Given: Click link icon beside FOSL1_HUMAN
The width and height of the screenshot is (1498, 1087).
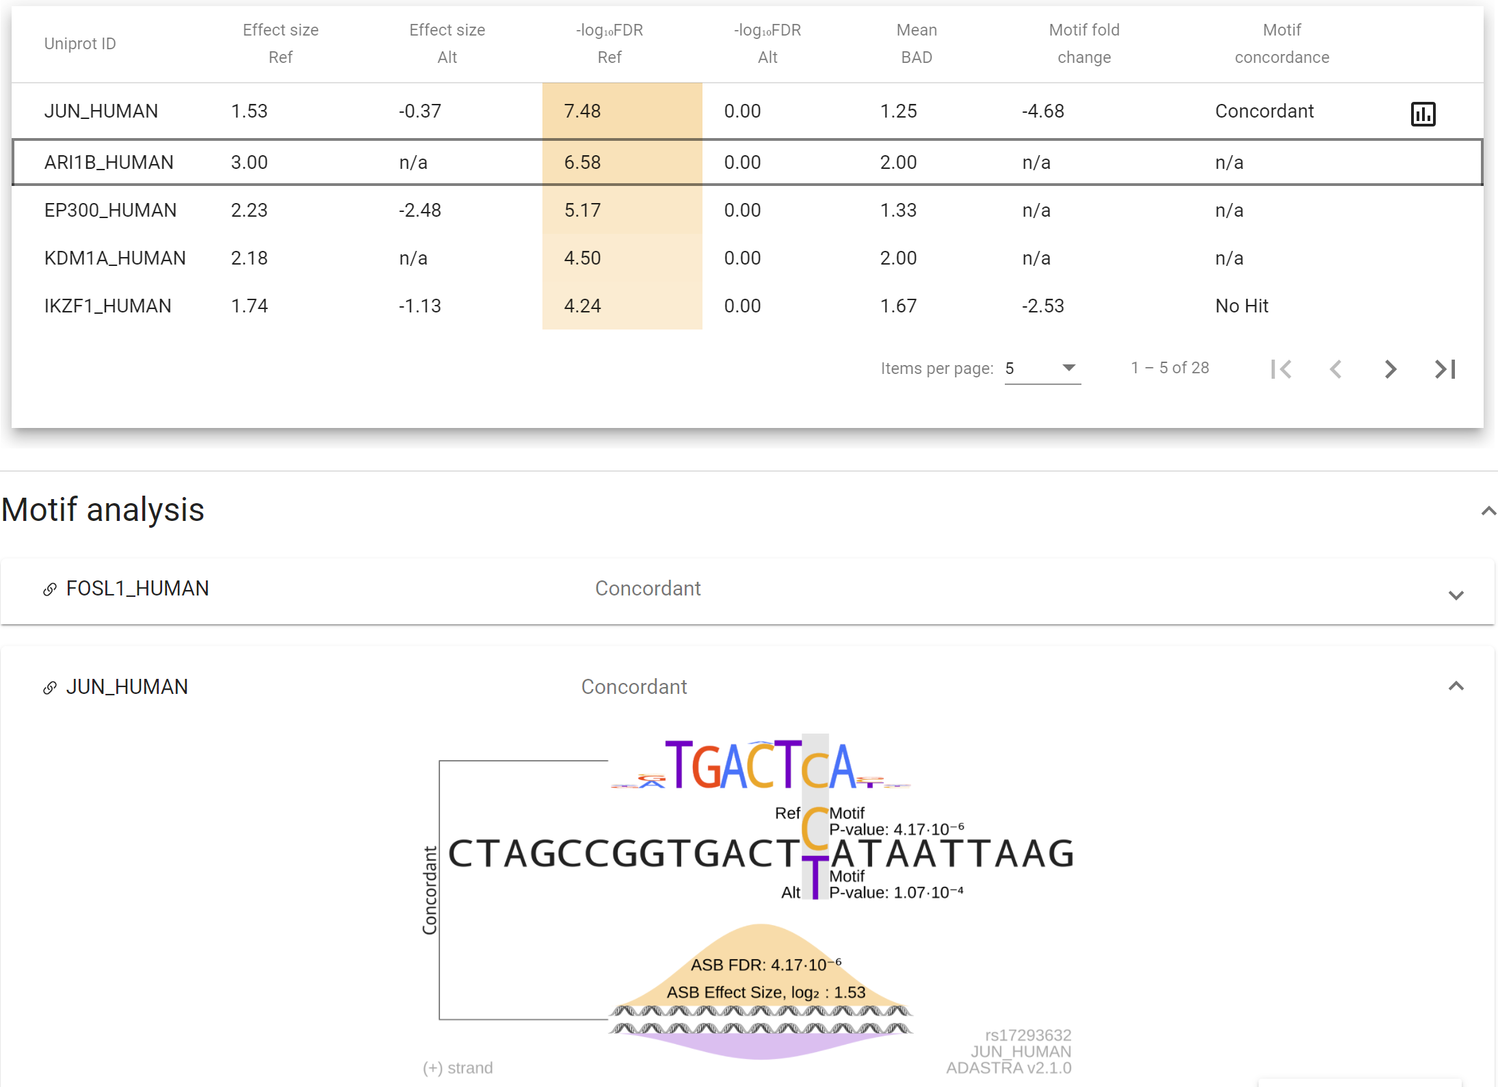Looking at the screenshot, I should coord(50,589).
